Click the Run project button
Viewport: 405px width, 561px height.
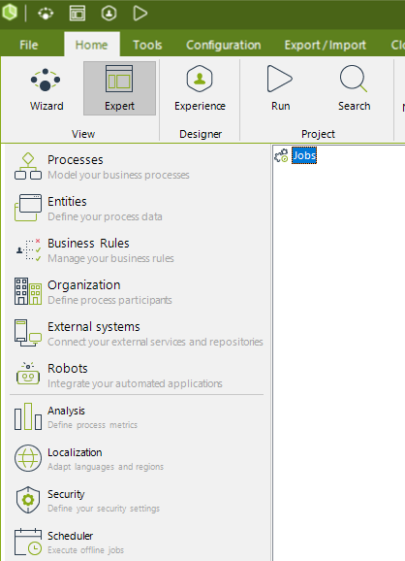coord(280,88)
